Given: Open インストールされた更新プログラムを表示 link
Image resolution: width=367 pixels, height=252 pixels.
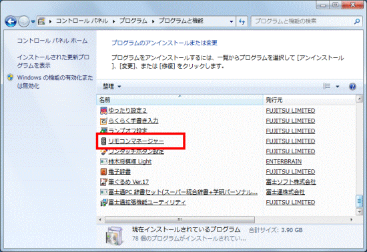Looking at the screenshot, I should click(53, 61).
